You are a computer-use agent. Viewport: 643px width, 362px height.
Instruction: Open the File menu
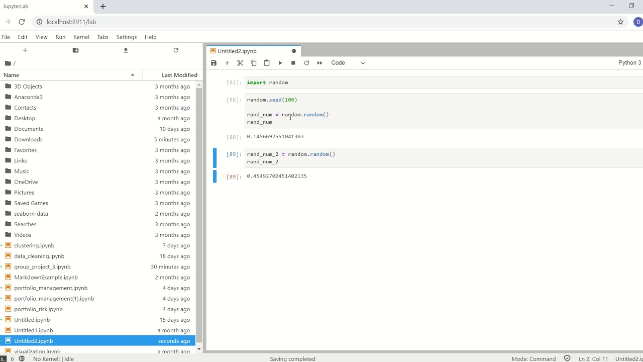click(x=6, y=37)
